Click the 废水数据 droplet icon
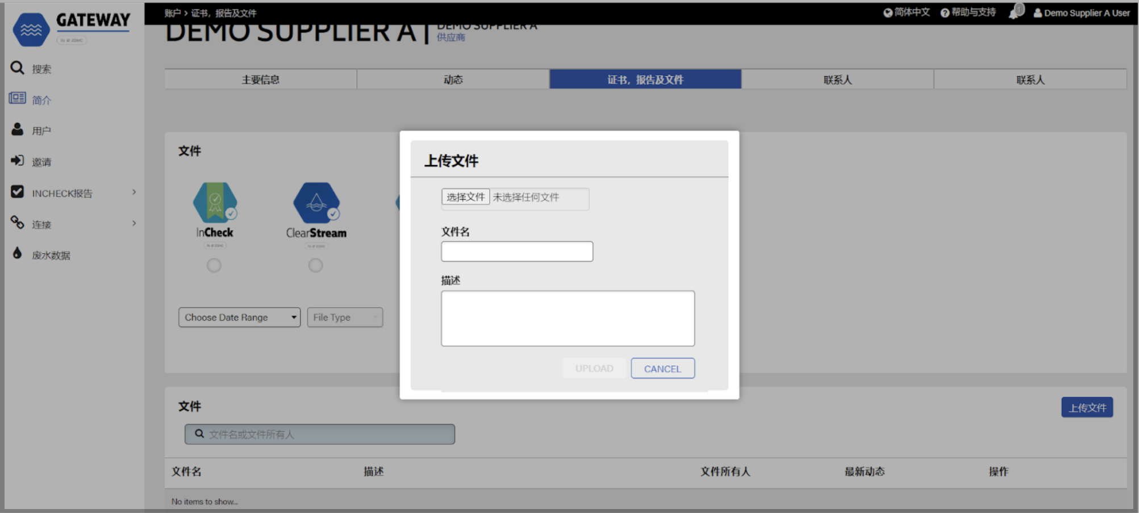The image size is (1139, 513). click(17, 253)
